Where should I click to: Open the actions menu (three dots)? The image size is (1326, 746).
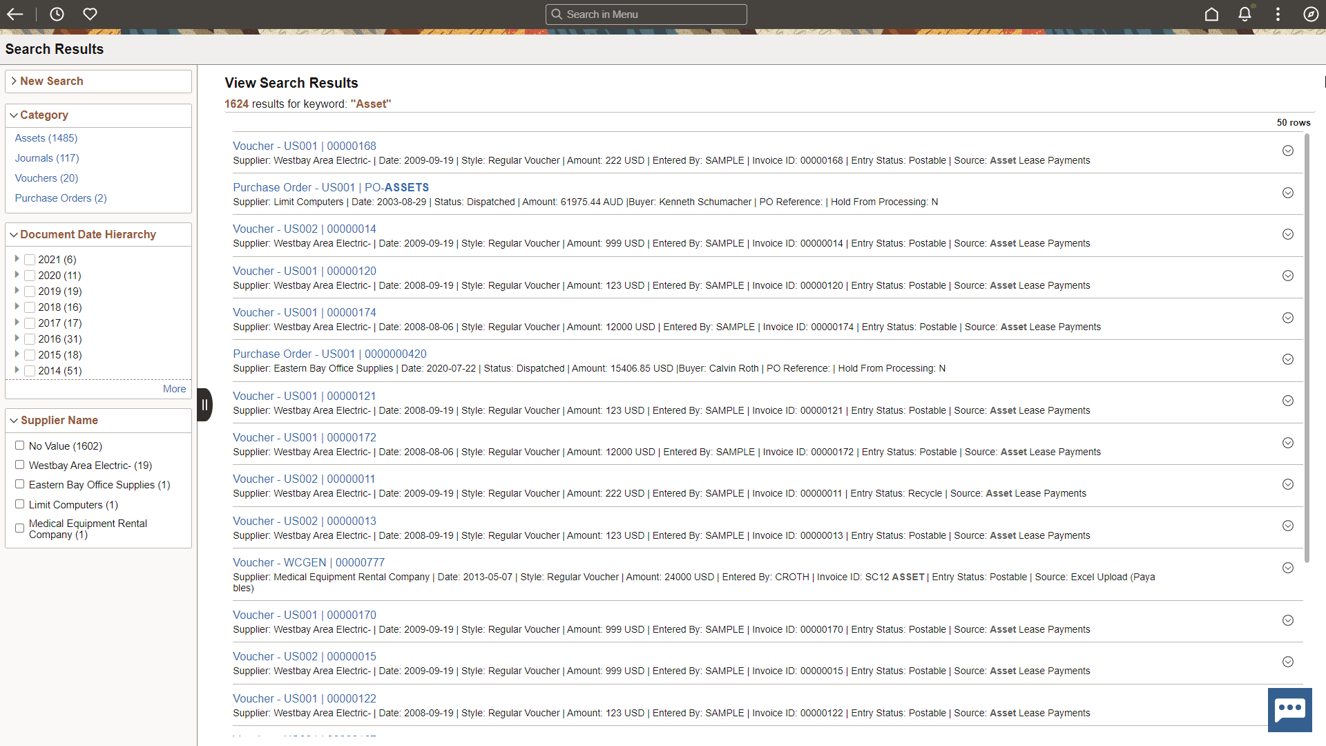(x=1278, y=14)
